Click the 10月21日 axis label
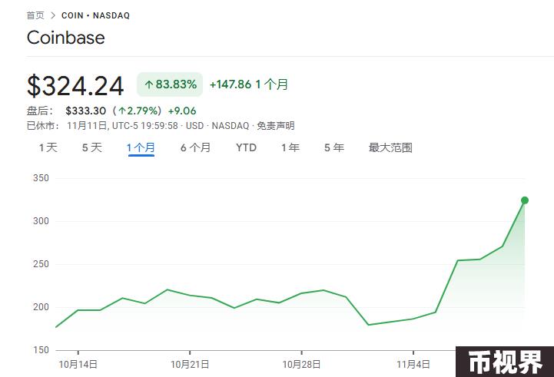 point(190,364)
